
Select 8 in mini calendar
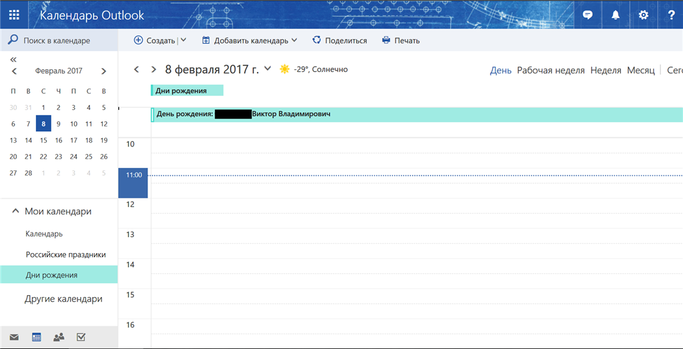point(43,124)
